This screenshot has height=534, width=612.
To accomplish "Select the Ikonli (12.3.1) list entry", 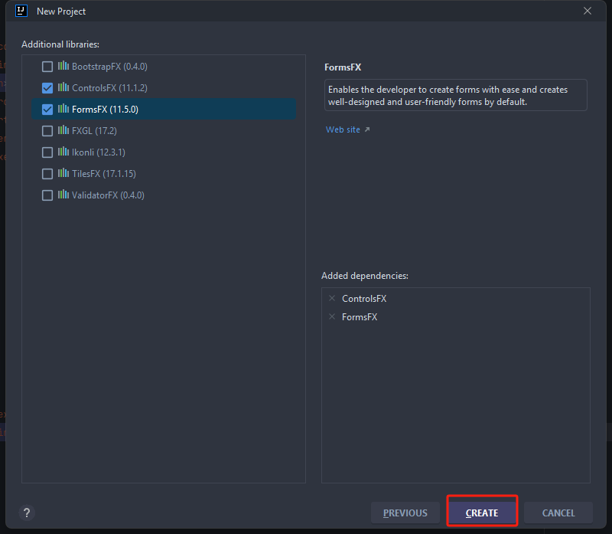I will coord(99,152).
